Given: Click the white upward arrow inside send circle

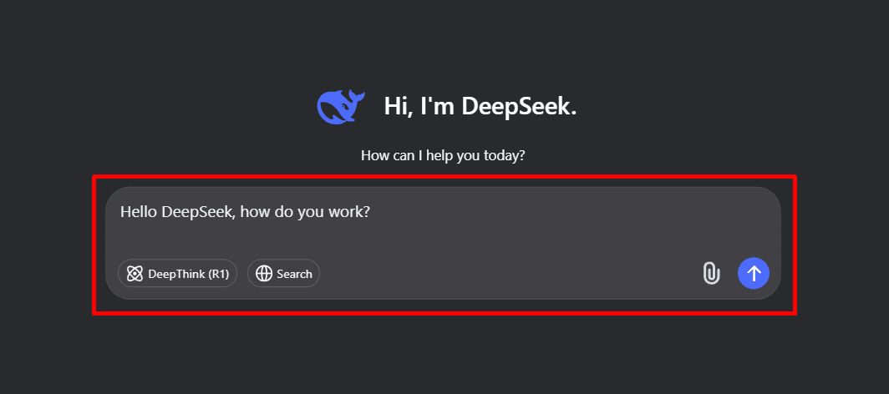Looking at the screenshot, I should (x=754, y=274).
